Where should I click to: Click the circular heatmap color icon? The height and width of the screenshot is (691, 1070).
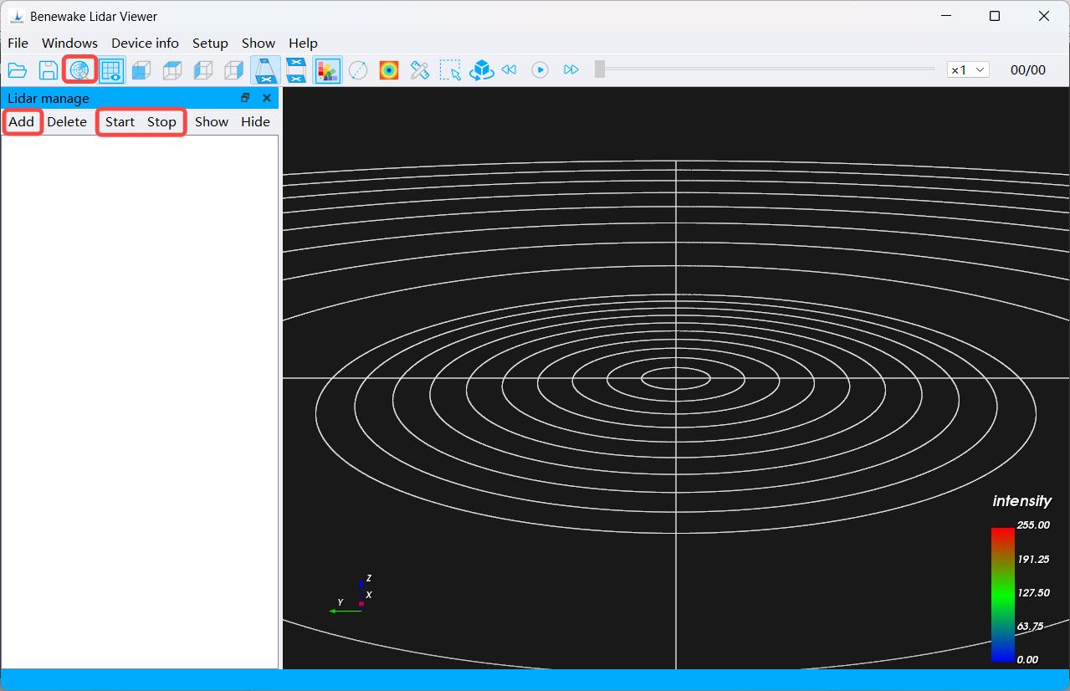pos(389,70)
